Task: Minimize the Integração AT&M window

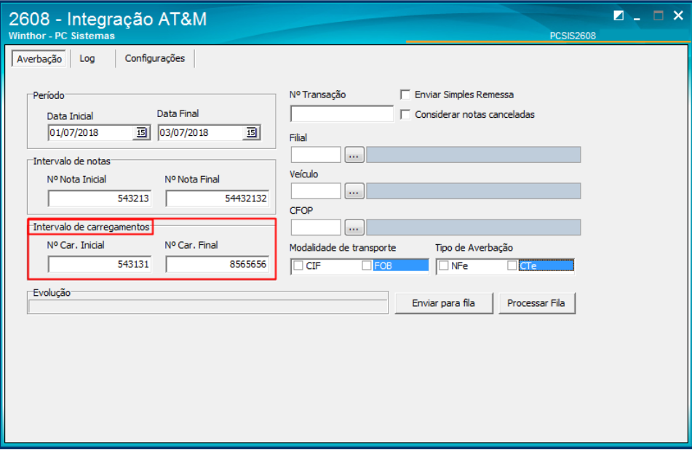Action: pyautogui.click(x=637, y=17)
